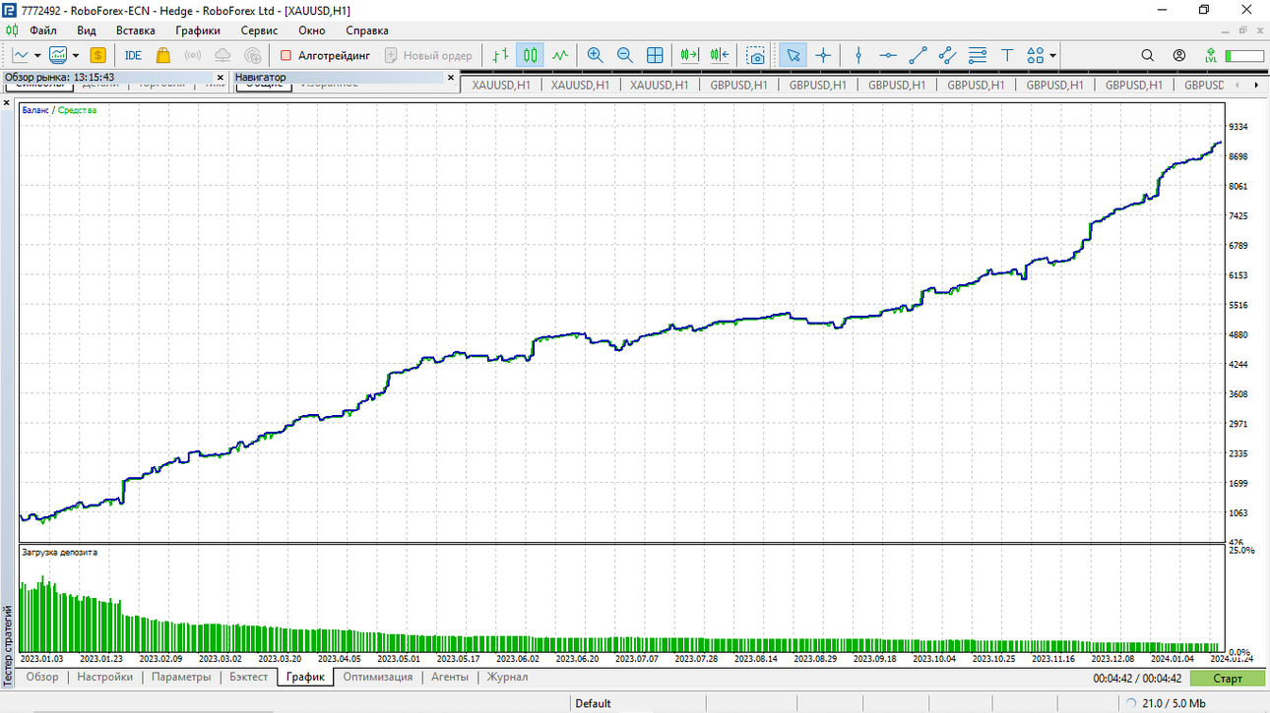Screen dimensions: 1270x713
Task: Zoom in on the chart
Action: point(595,55)
